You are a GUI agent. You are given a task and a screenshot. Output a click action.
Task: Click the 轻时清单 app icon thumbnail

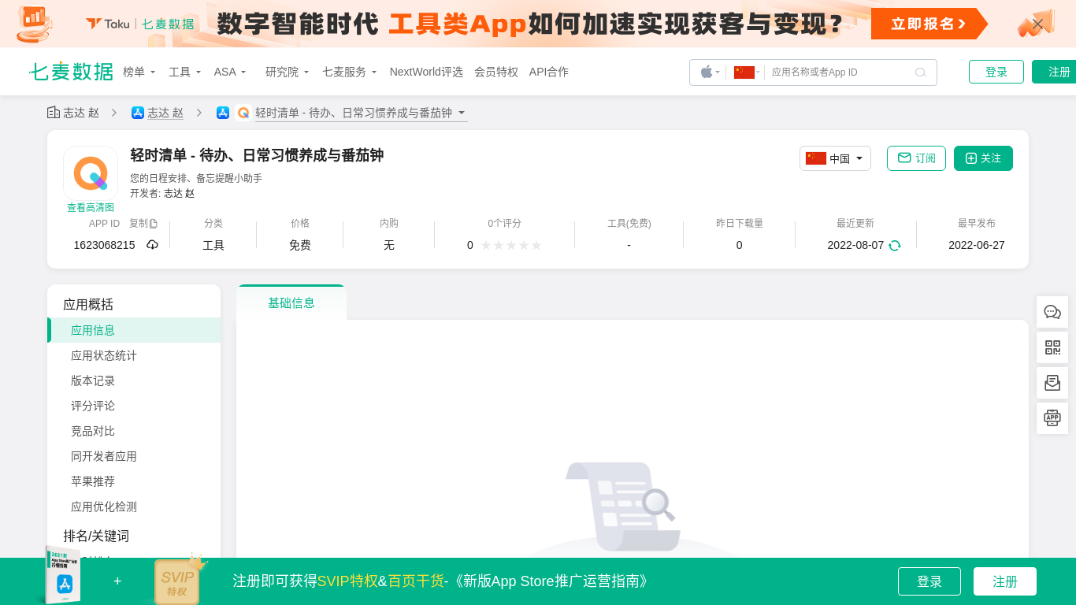pyautogui.click(x=91, y=173)
